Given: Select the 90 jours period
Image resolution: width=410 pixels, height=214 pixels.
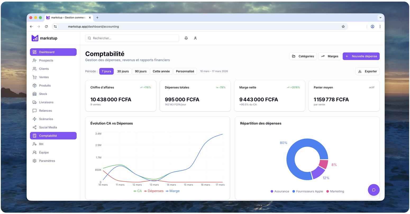Looking at the screenshot, I should click(141, 71).
